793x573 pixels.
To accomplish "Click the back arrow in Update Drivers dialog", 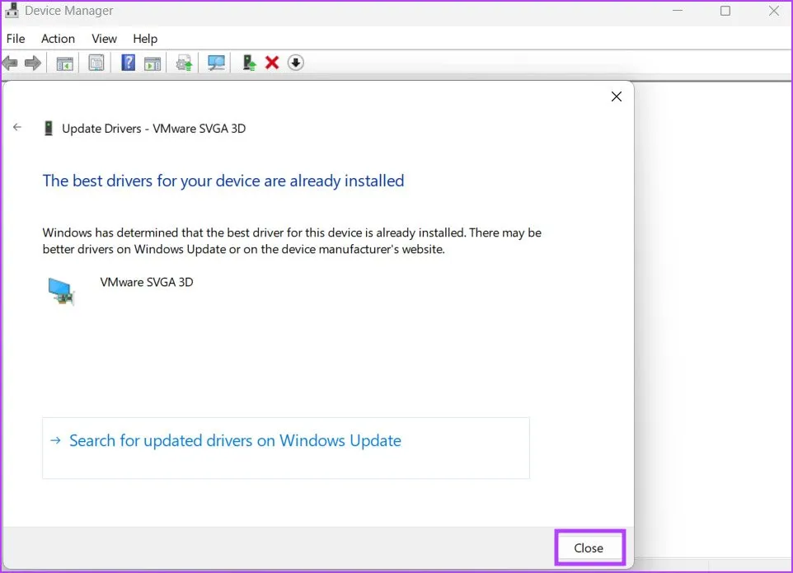I will (x=17, y=128).
